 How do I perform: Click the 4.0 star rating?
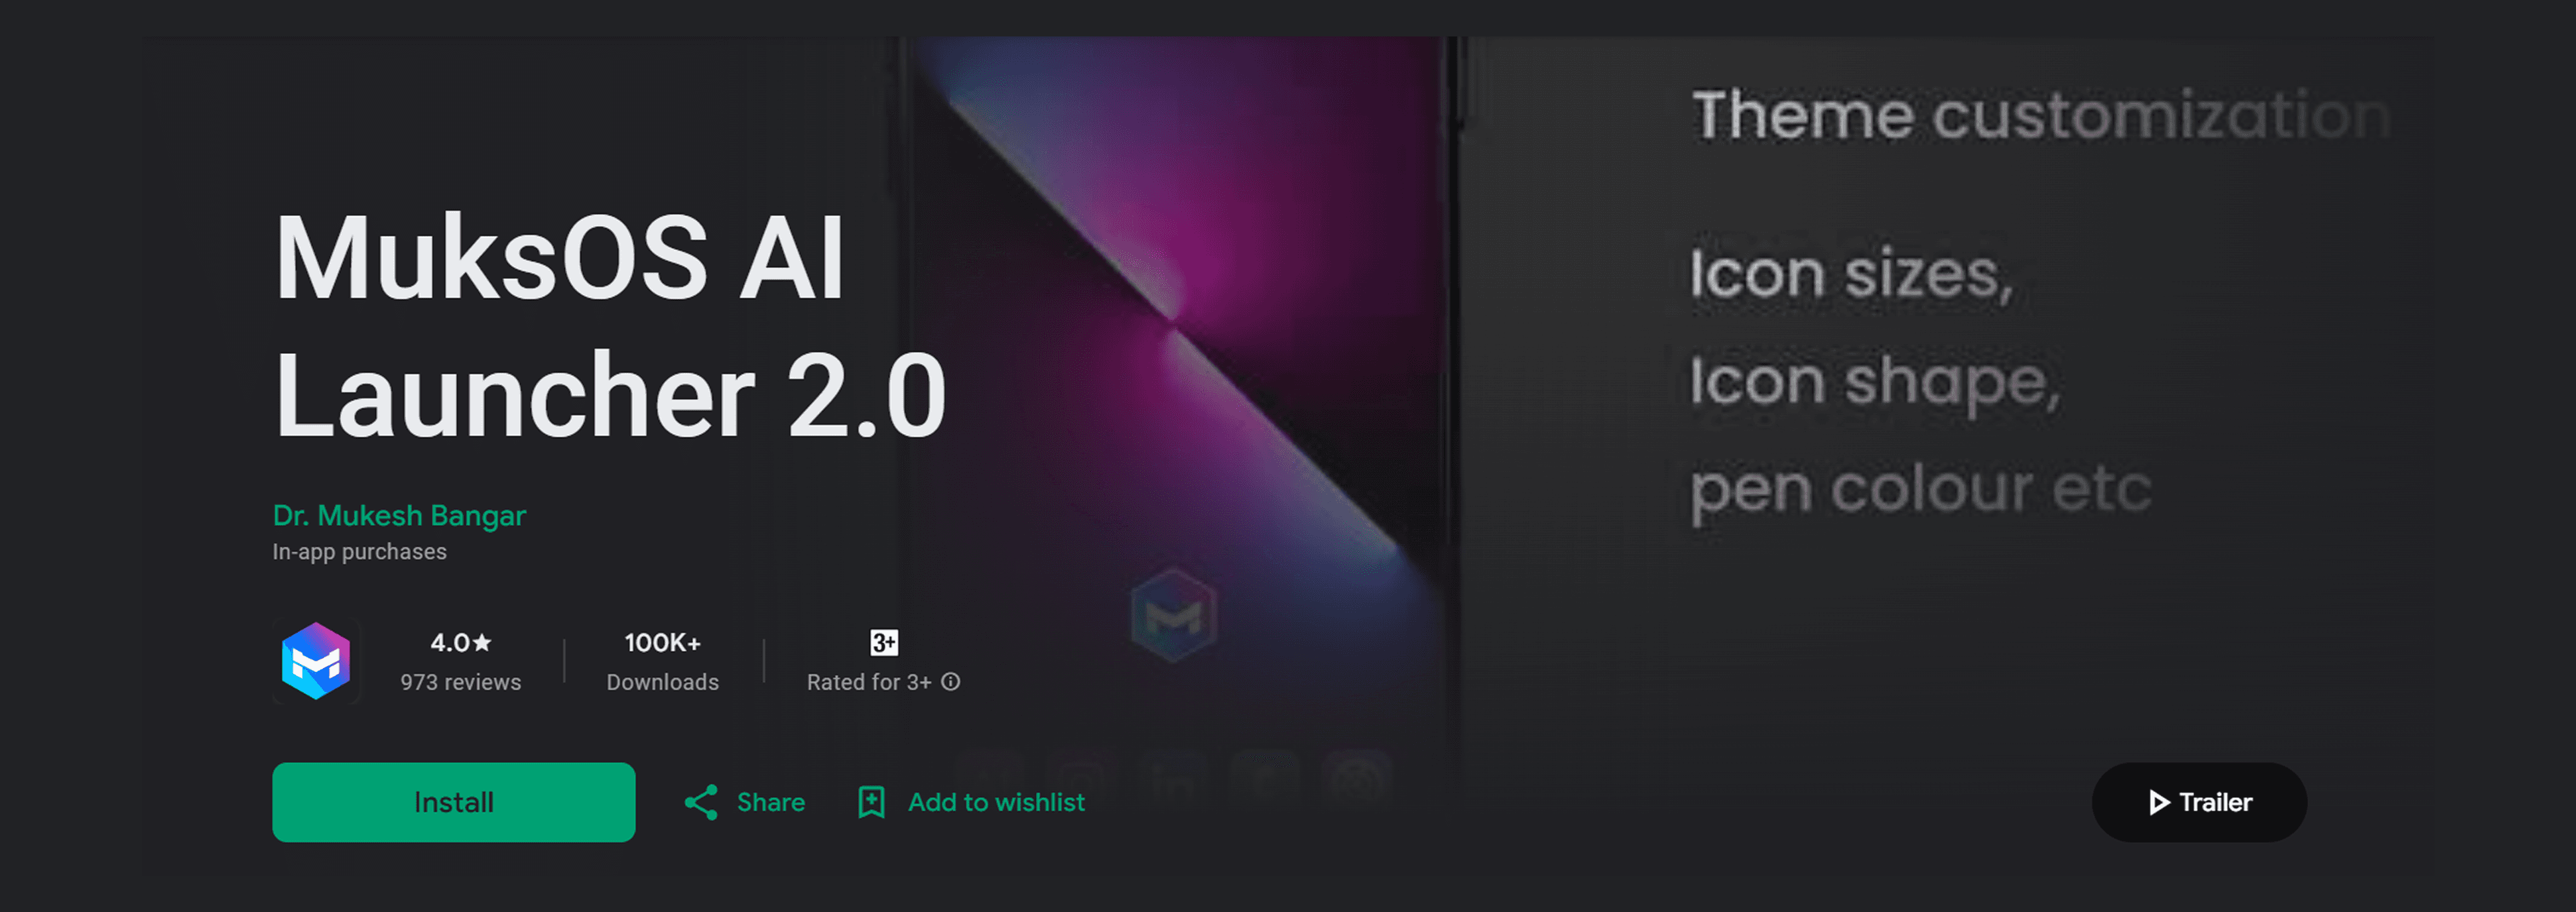[461, 642]
